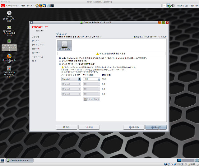Click the trash icon in bottom panel
199x166 pixels.
point(197,160)
